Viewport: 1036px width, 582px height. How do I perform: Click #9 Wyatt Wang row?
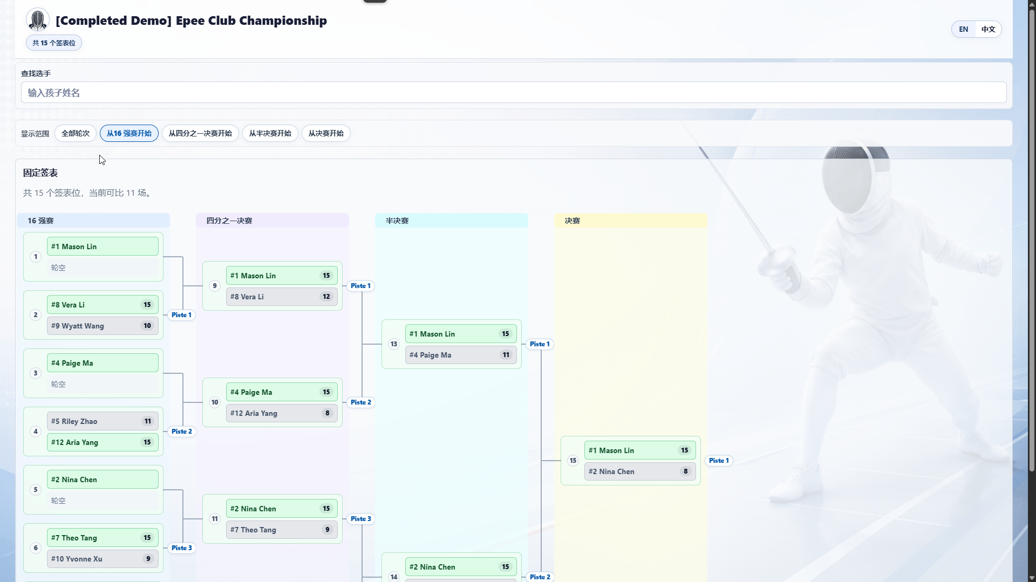tap(103, 326)
